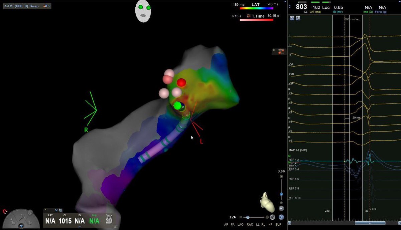Click the horizontal 12% slider handle
Viewport: 401px width, 230px height.
248,217
